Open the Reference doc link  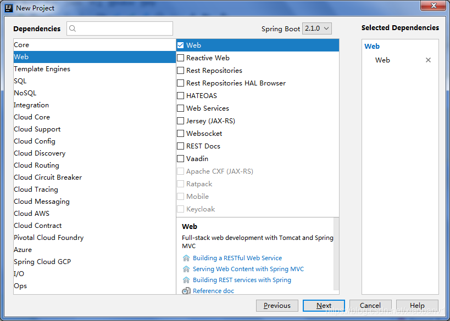(213, 291)
